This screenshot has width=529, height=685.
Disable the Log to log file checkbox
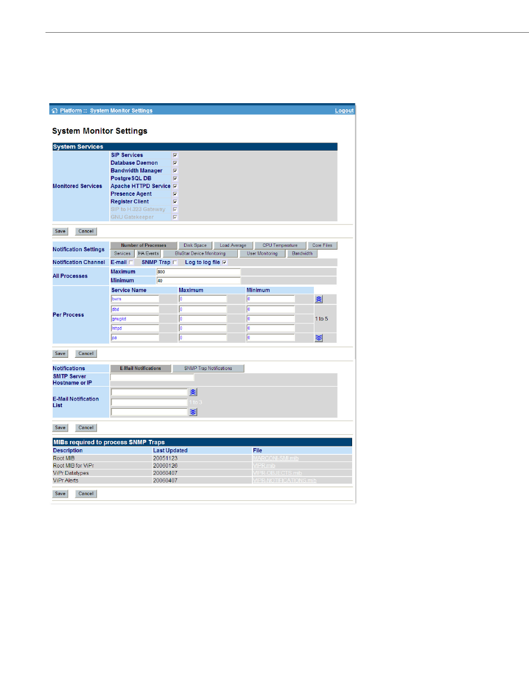[x=225, y=263]
